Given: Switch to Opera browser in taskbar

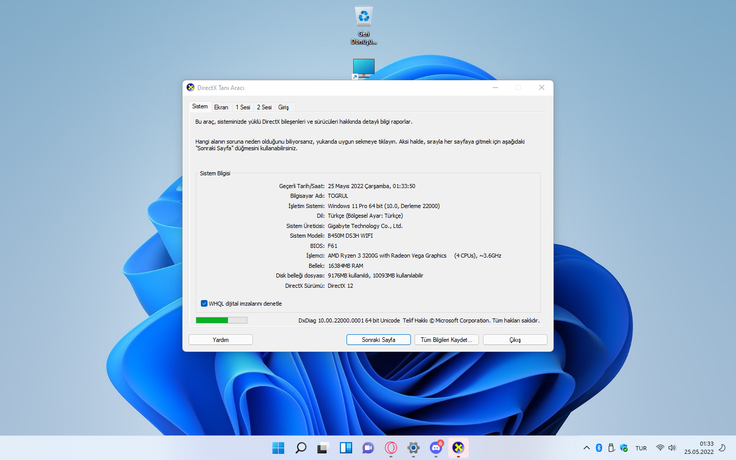Looking at the screenshot, I should point(391,448).
